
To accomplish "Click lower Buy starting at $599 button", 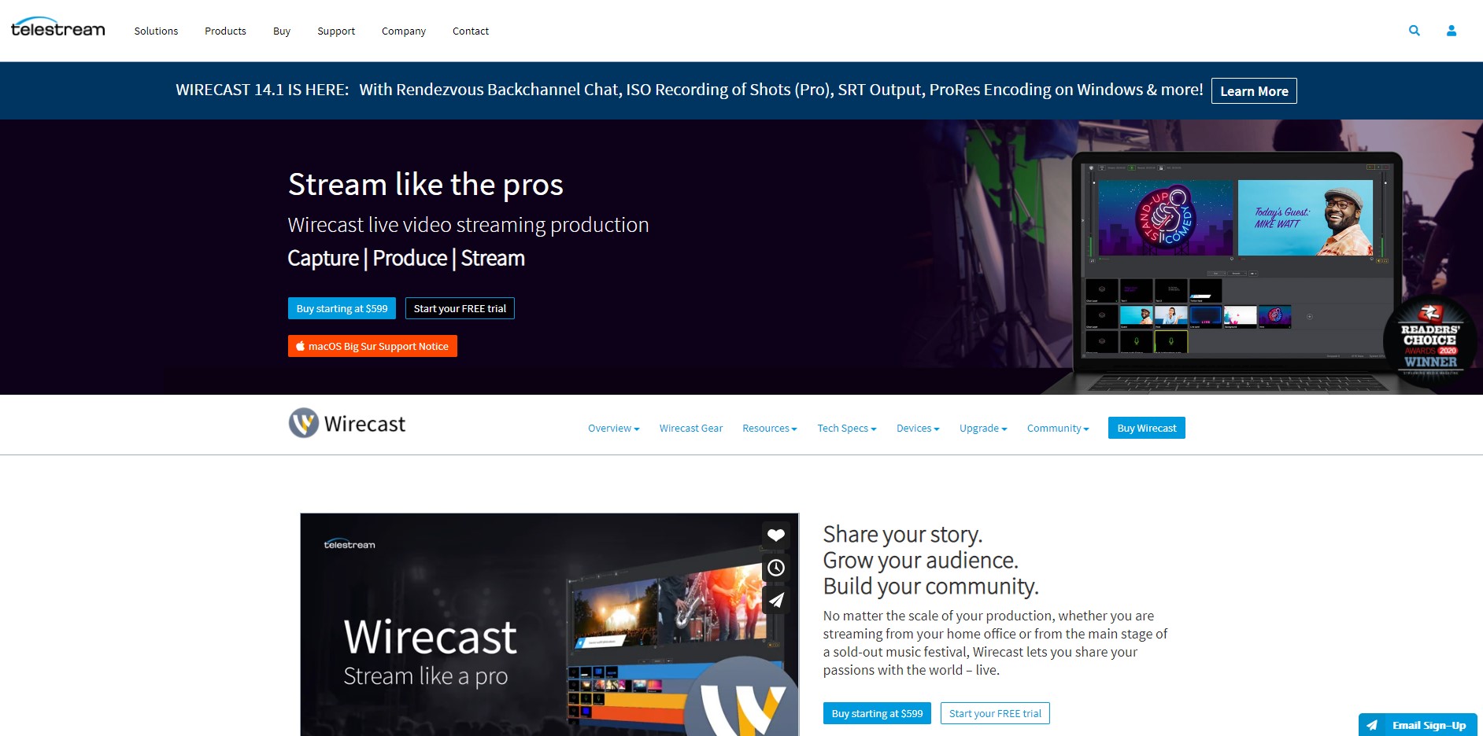I will pos(877,713).
